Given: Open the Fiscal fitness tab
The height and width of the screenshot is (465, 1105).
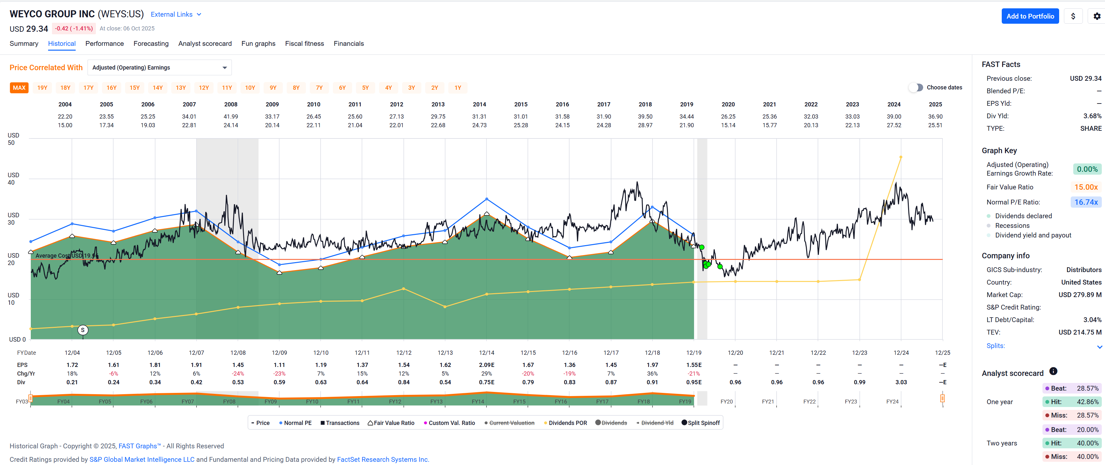Looking at the screenshot, I should click(304, 44).
